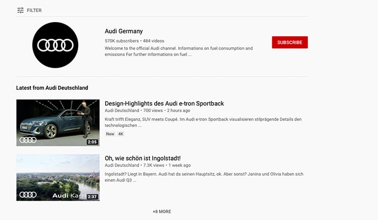The height and width of the screenshot is (220, 378).
Task: Open the Oh, wie schön ist Ingolstadt! title
Action: click(143, 158)
